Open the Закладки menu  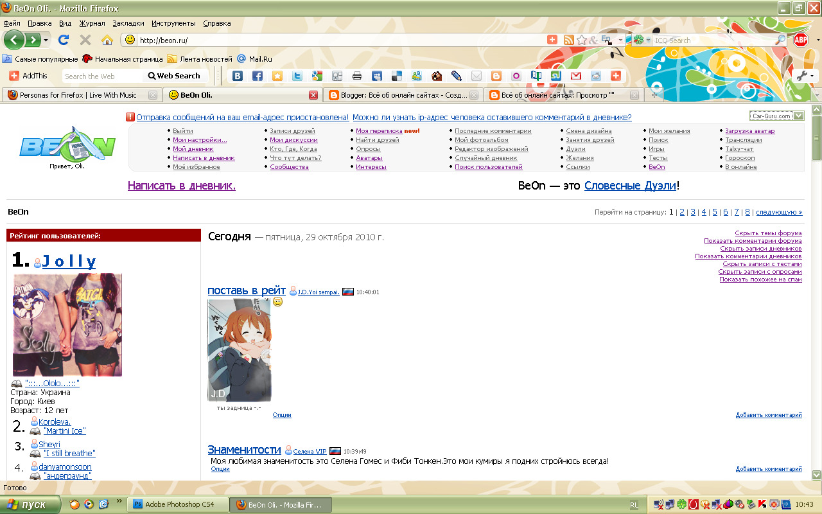[x=128, y=23]
